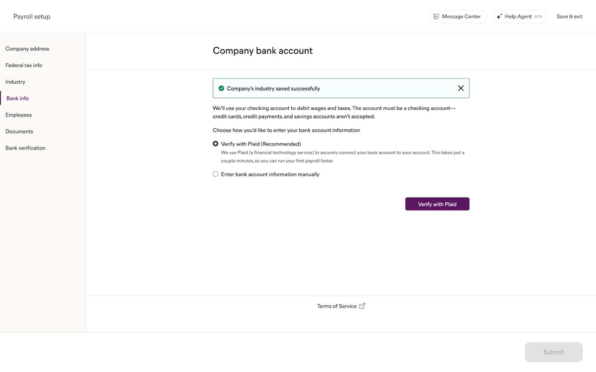Choose Enter bank account information manually

pyautogui.click(x=216, y=174)
